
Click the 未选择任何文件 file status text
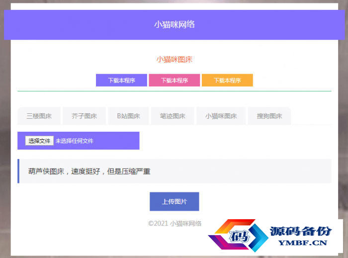75,141
